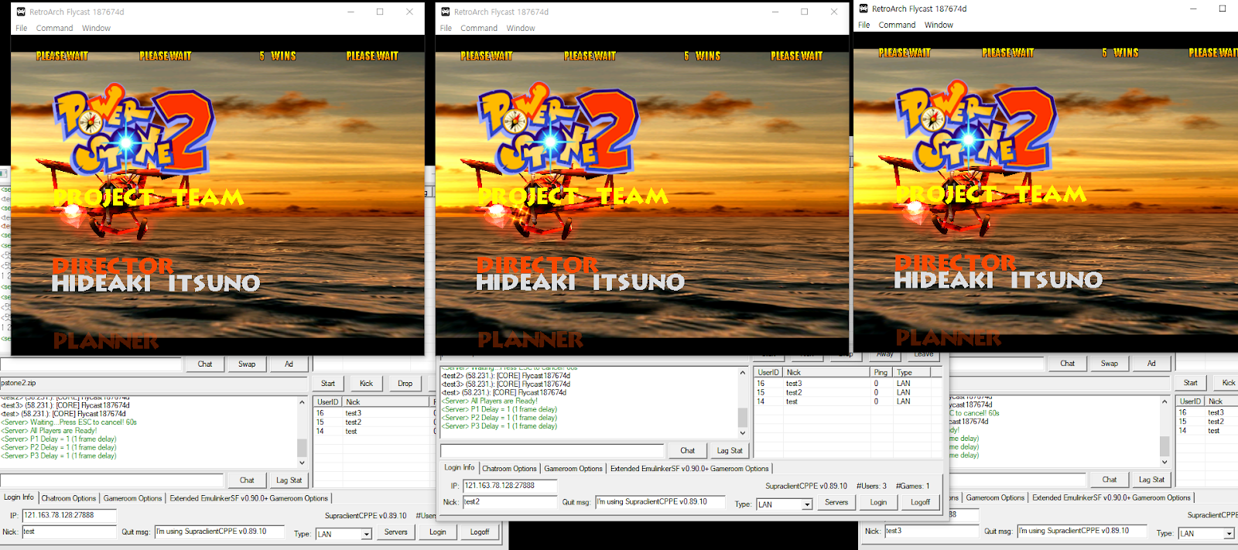The height and width of the screenshot is (550, 1238).
Task: Switch to Login Info tab in left client
Action: point(19,497)
